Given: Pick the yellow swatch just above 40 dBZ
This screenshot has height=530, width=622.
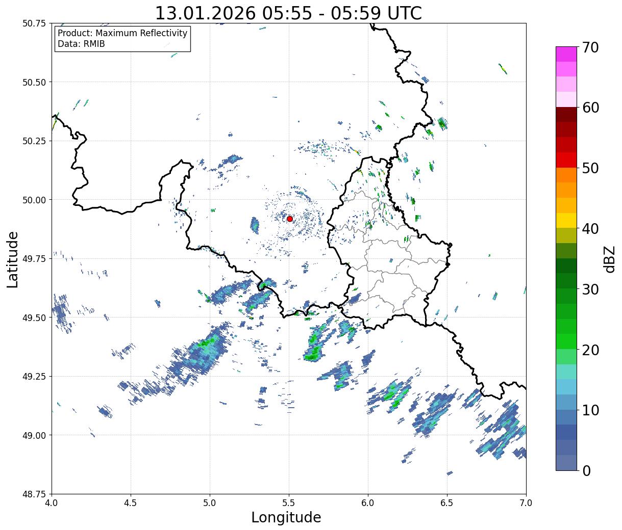Looking at the screenshot, I should click(x=566, y=220).
